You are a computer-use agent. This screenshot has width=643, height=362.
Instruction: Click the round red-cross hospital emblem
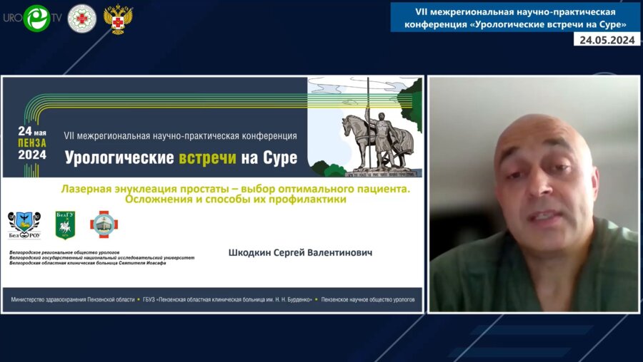click(82, 19)
